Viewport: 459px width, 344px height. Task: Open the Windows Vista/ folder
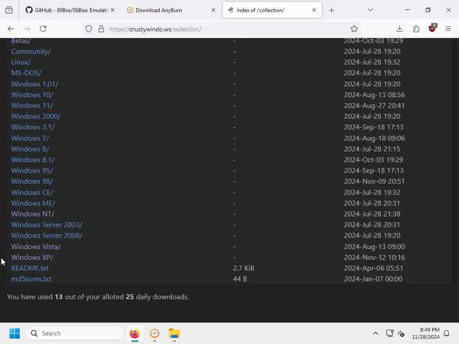(x=36, y=247)
